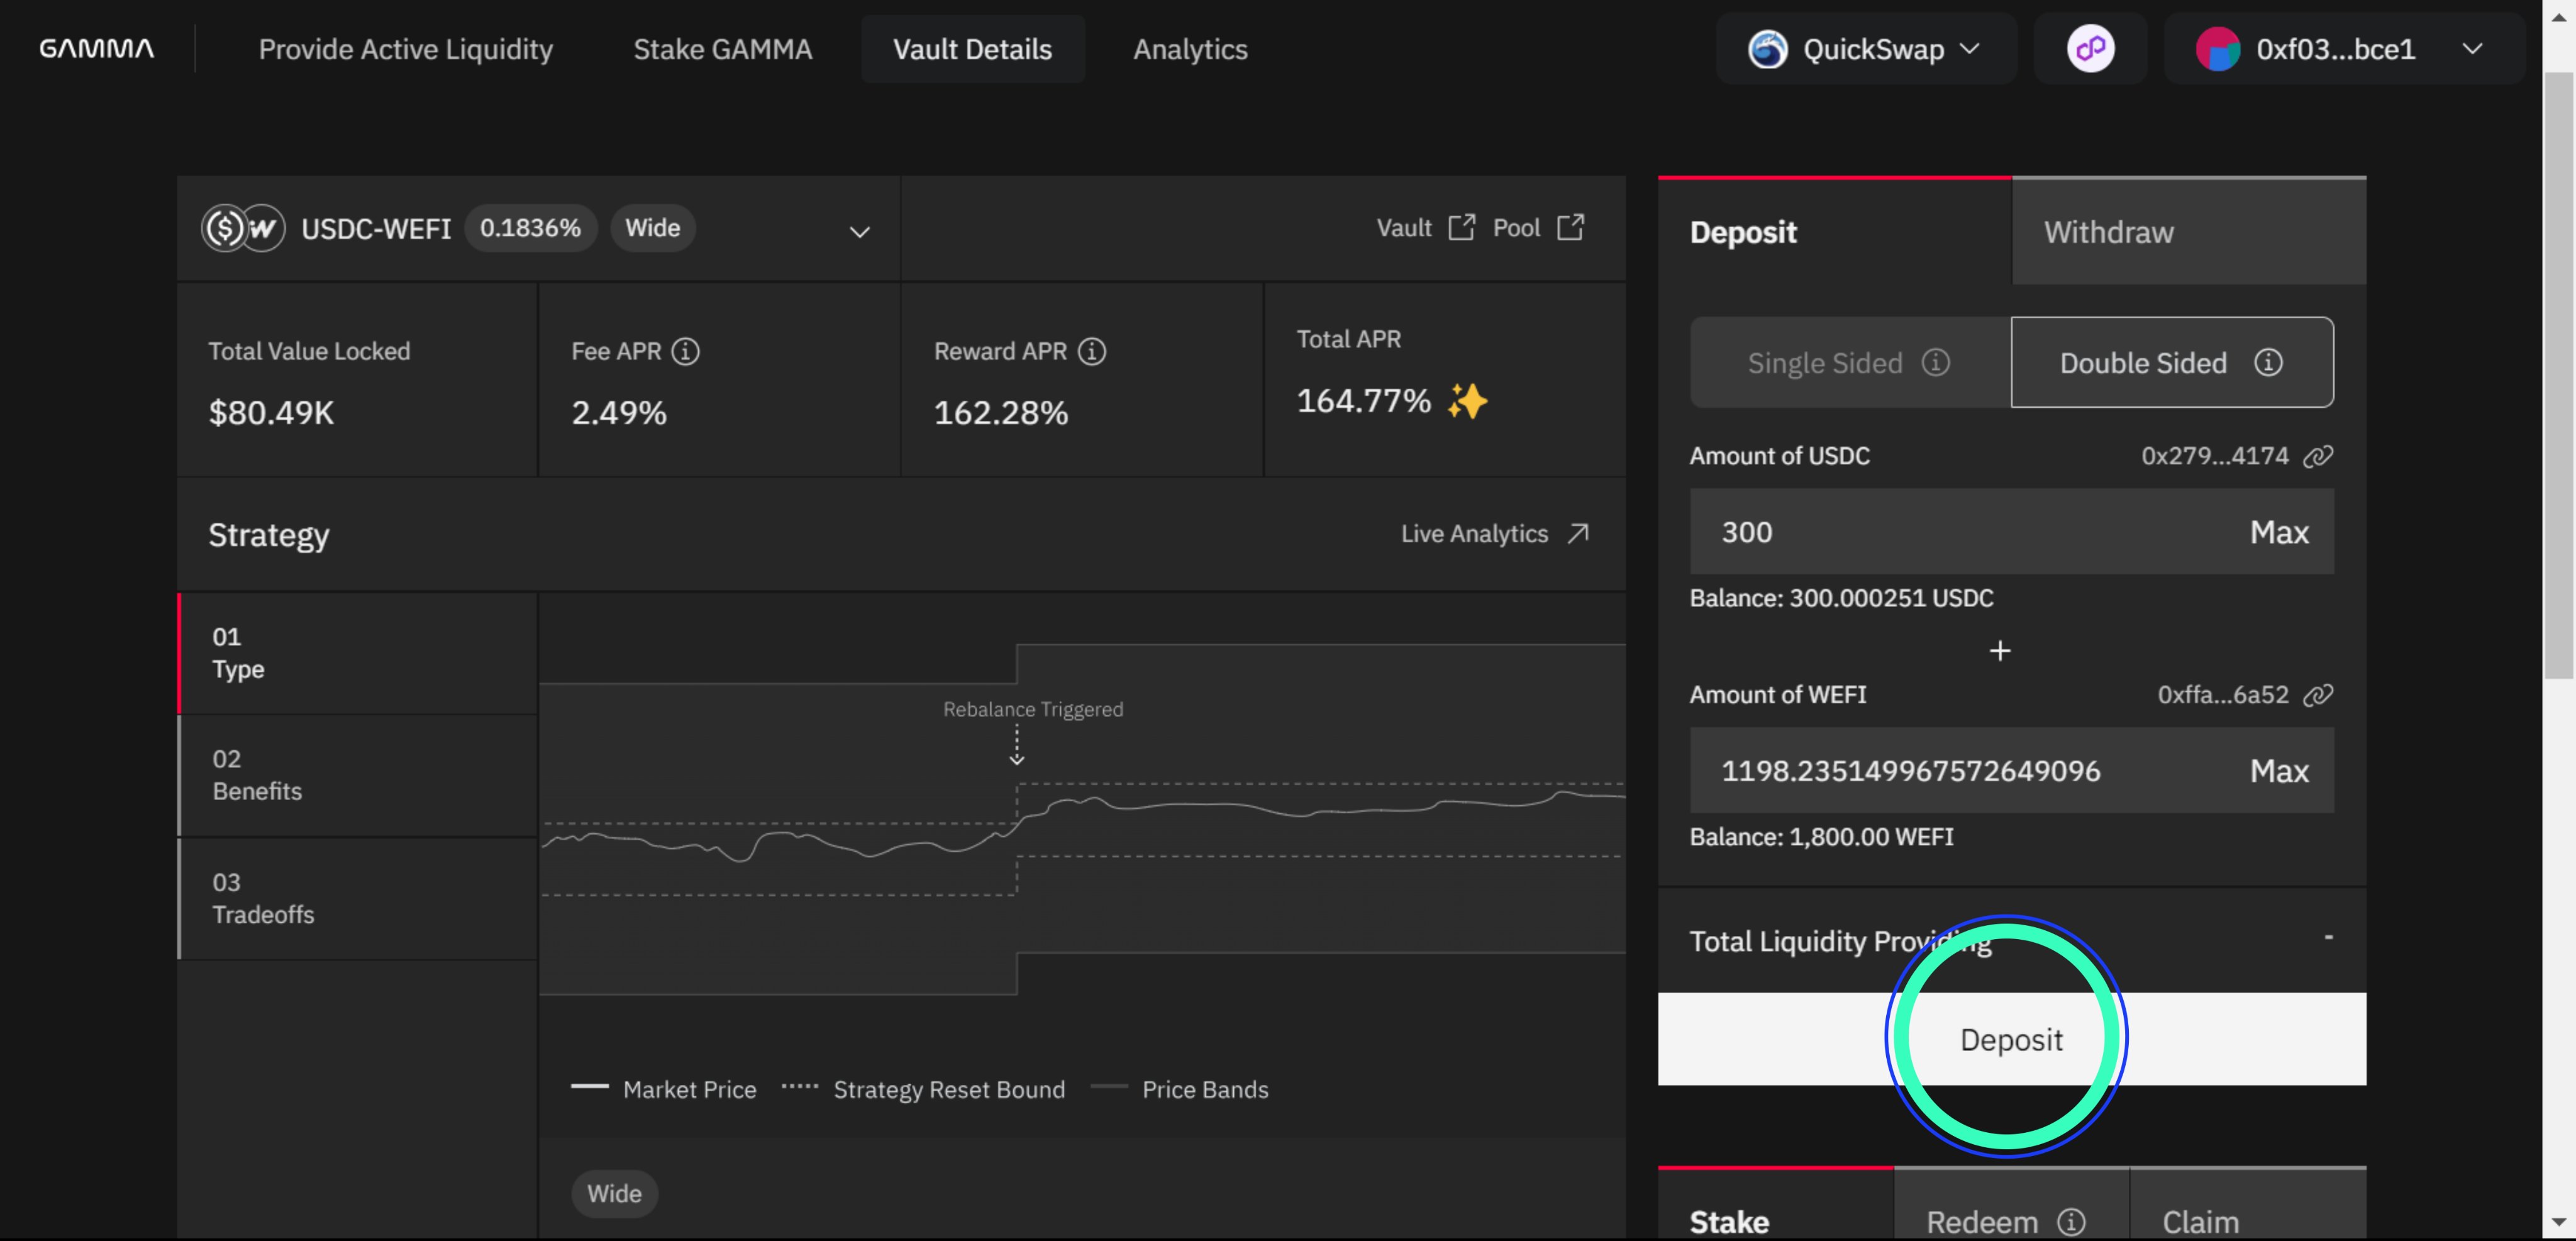Show the 03 Tradeoffs strategy section
The image size is (2576, 1241).
(357, 898)
